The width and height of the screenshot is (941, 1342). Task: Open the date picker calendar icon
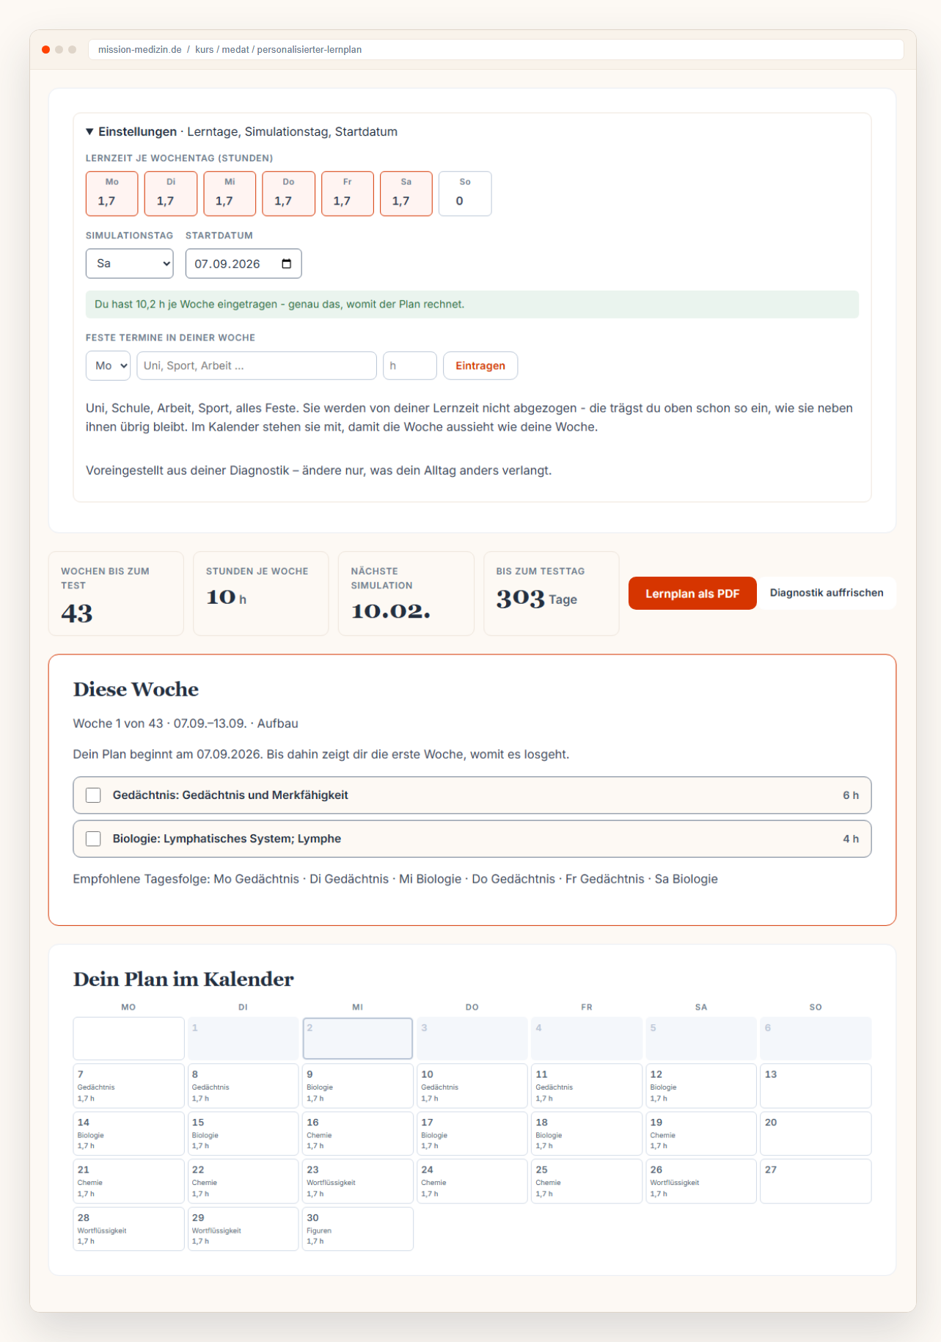point(286,263)
